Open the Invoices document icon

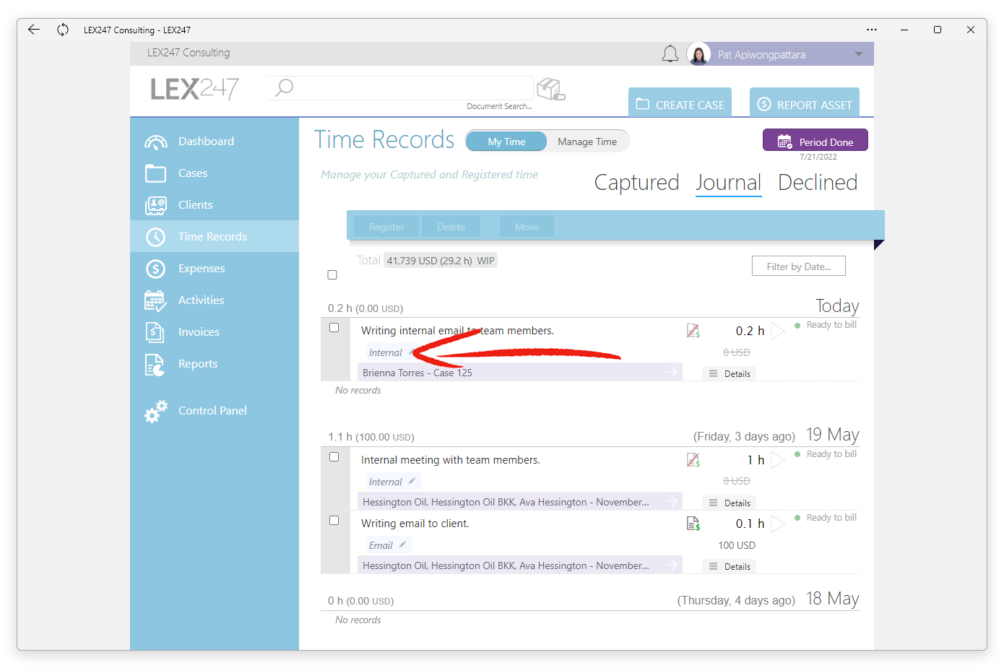[x=155, y=332]
